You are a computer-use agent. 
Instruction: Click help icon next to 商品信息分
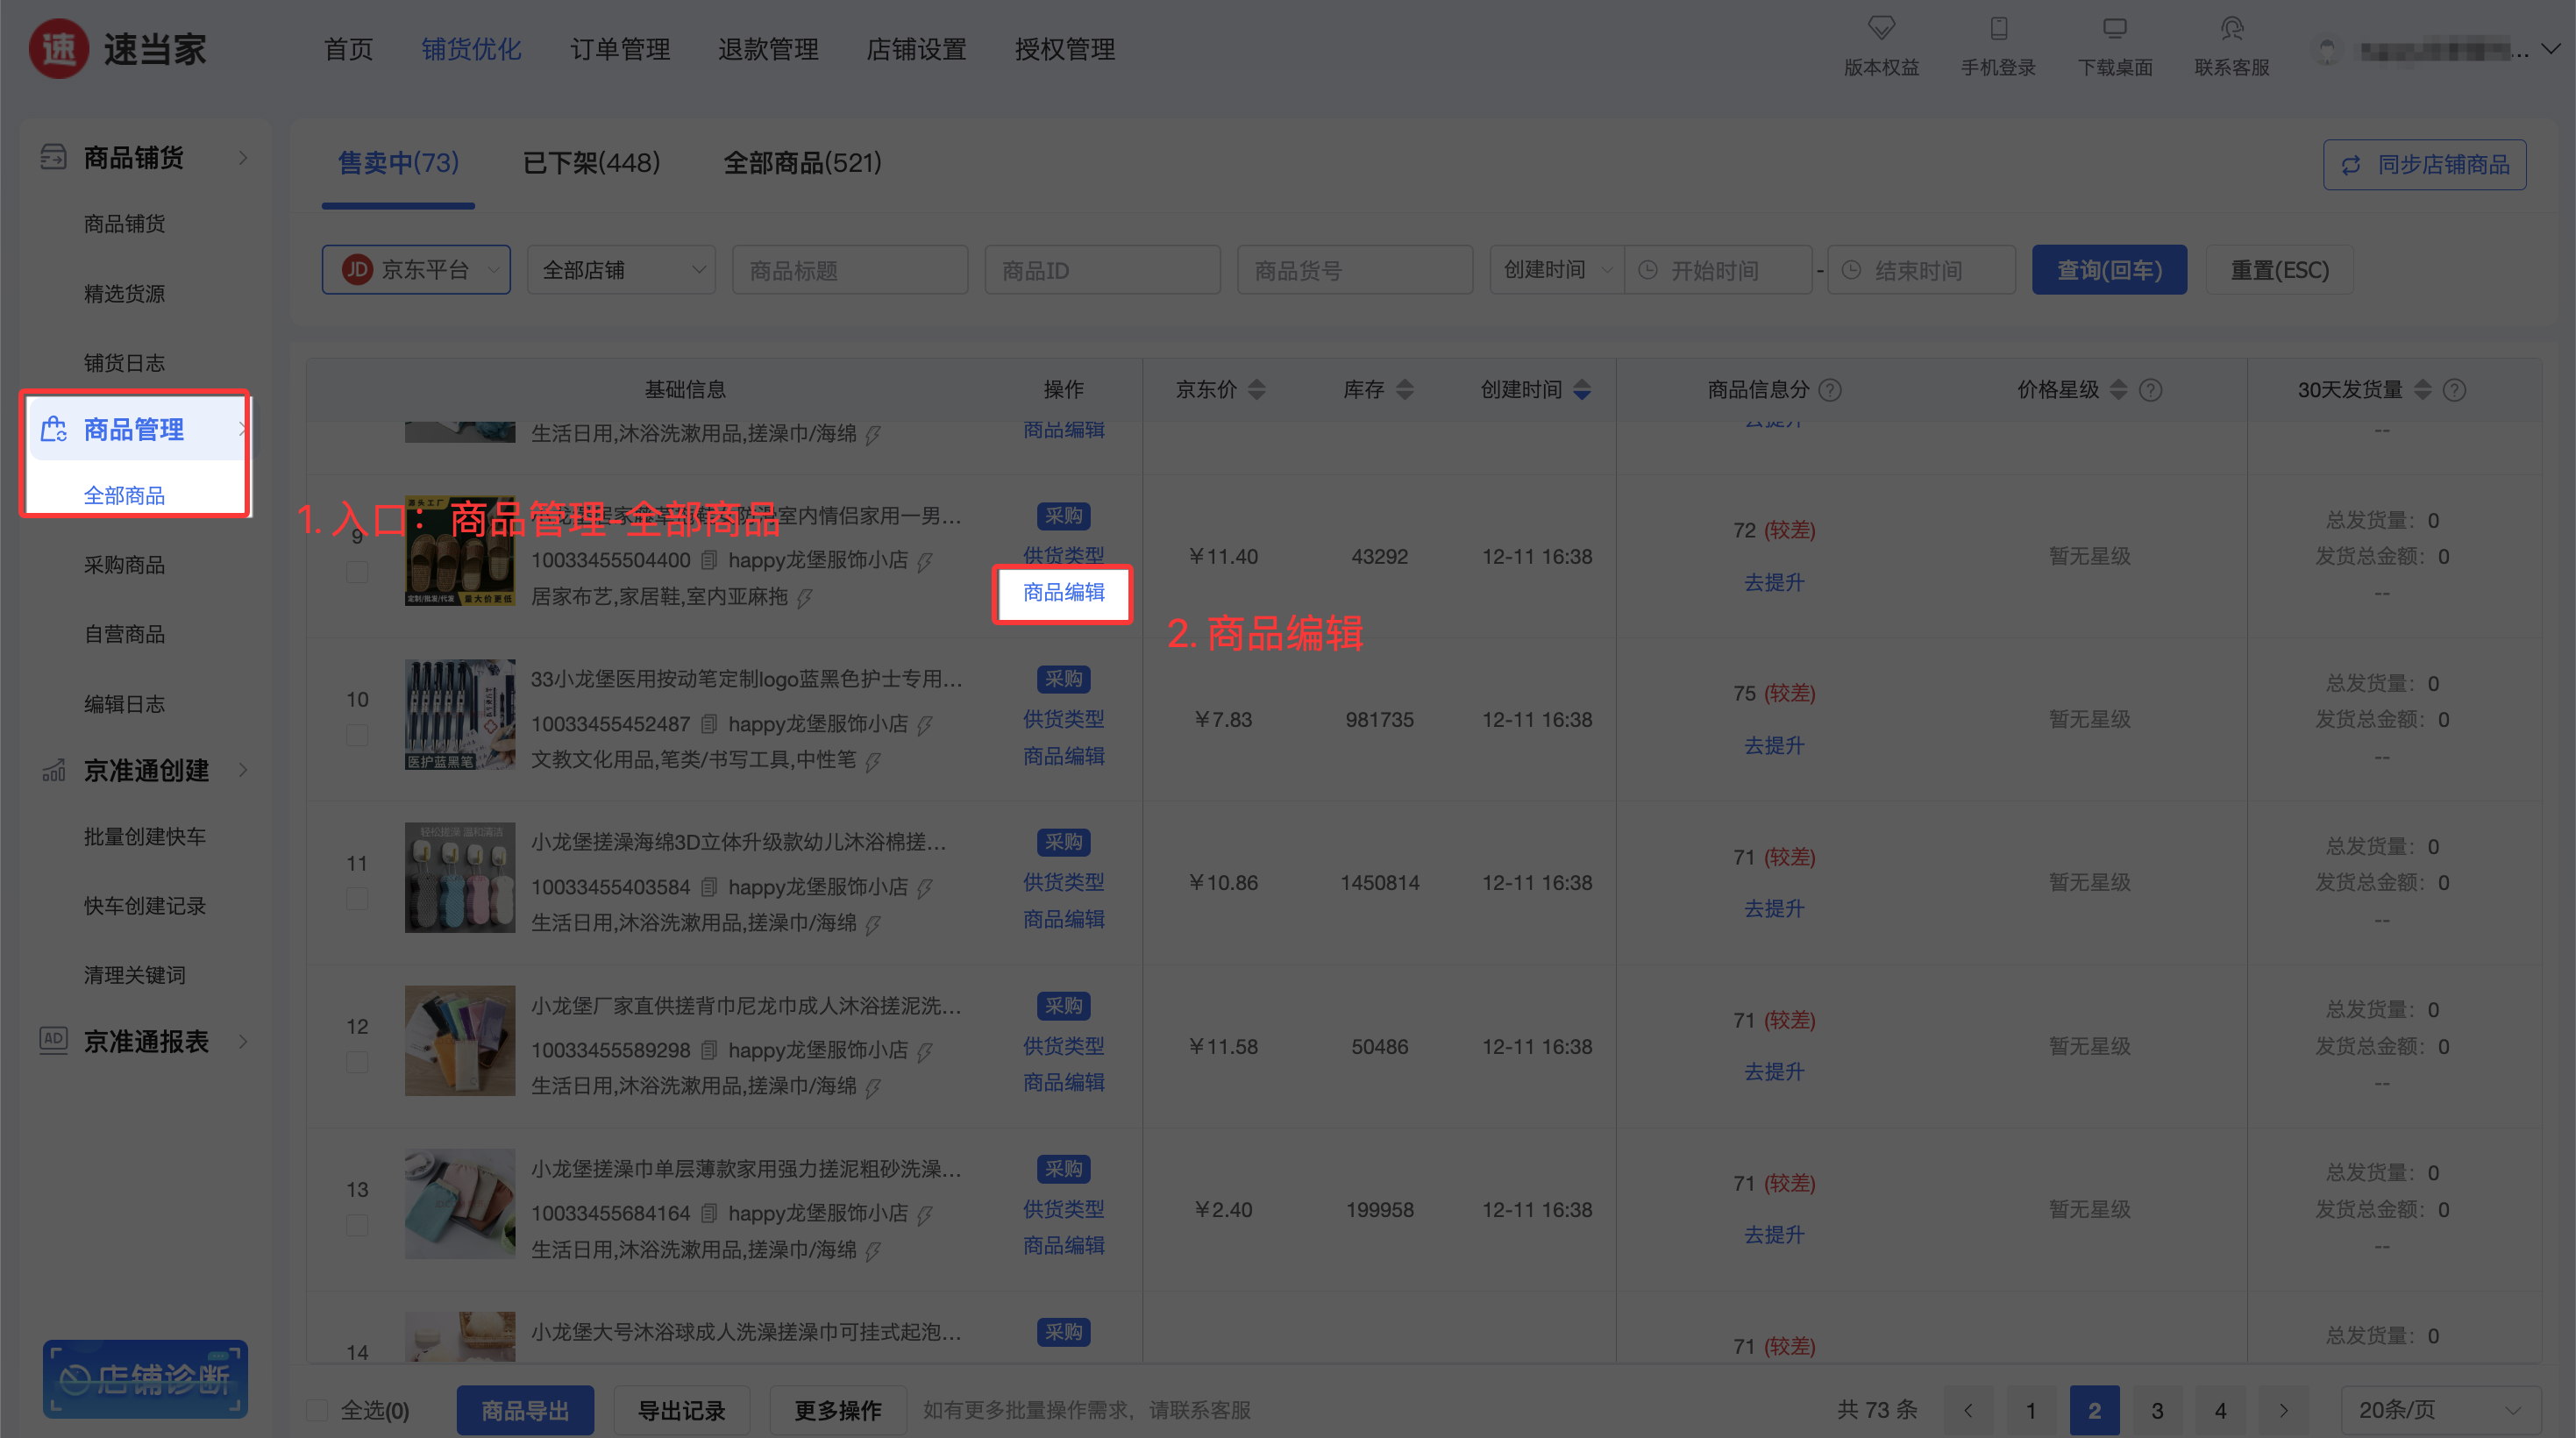pyautogui.click(x=1830, y=390)
